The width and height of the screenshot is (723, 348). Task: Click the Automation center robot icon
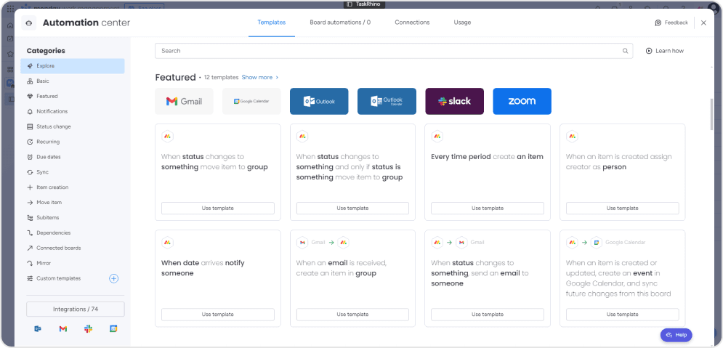[28, 23]
